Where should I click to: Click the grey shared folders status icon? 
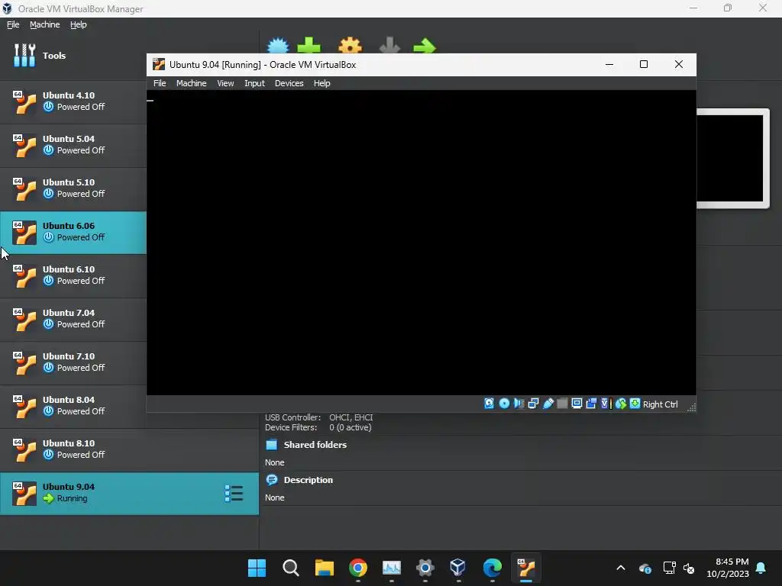(562, 404)
